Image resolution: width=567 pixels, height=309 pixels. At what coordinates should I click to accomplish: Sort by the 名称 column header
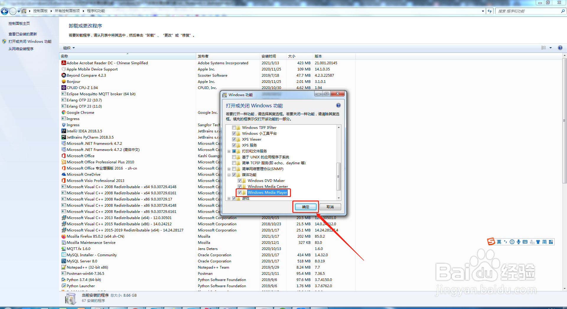(128, 56)
